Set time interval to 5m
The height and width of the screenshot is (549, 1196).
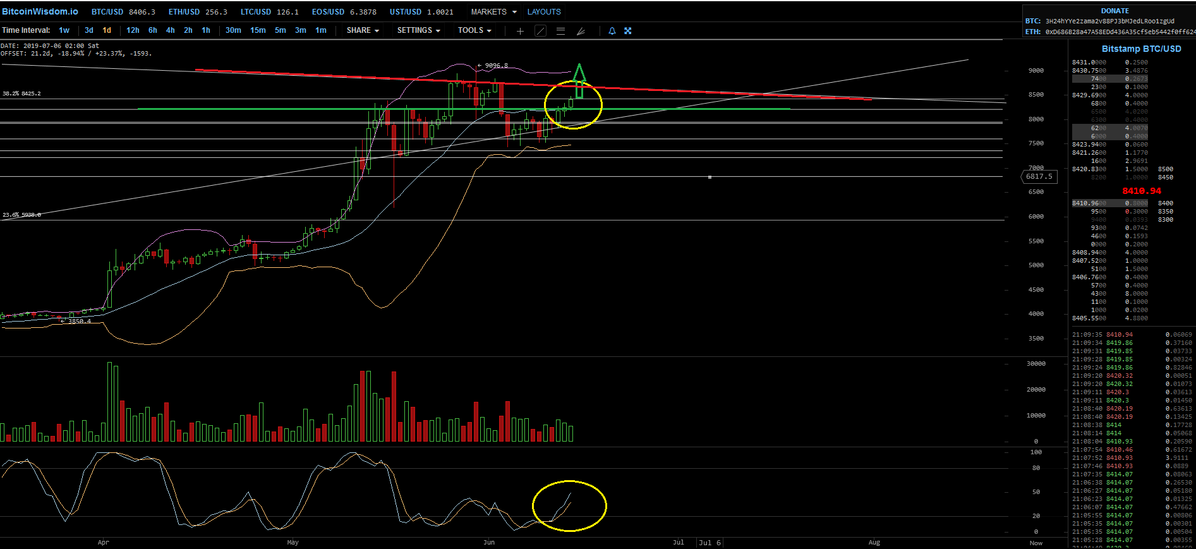pos(281,30)
